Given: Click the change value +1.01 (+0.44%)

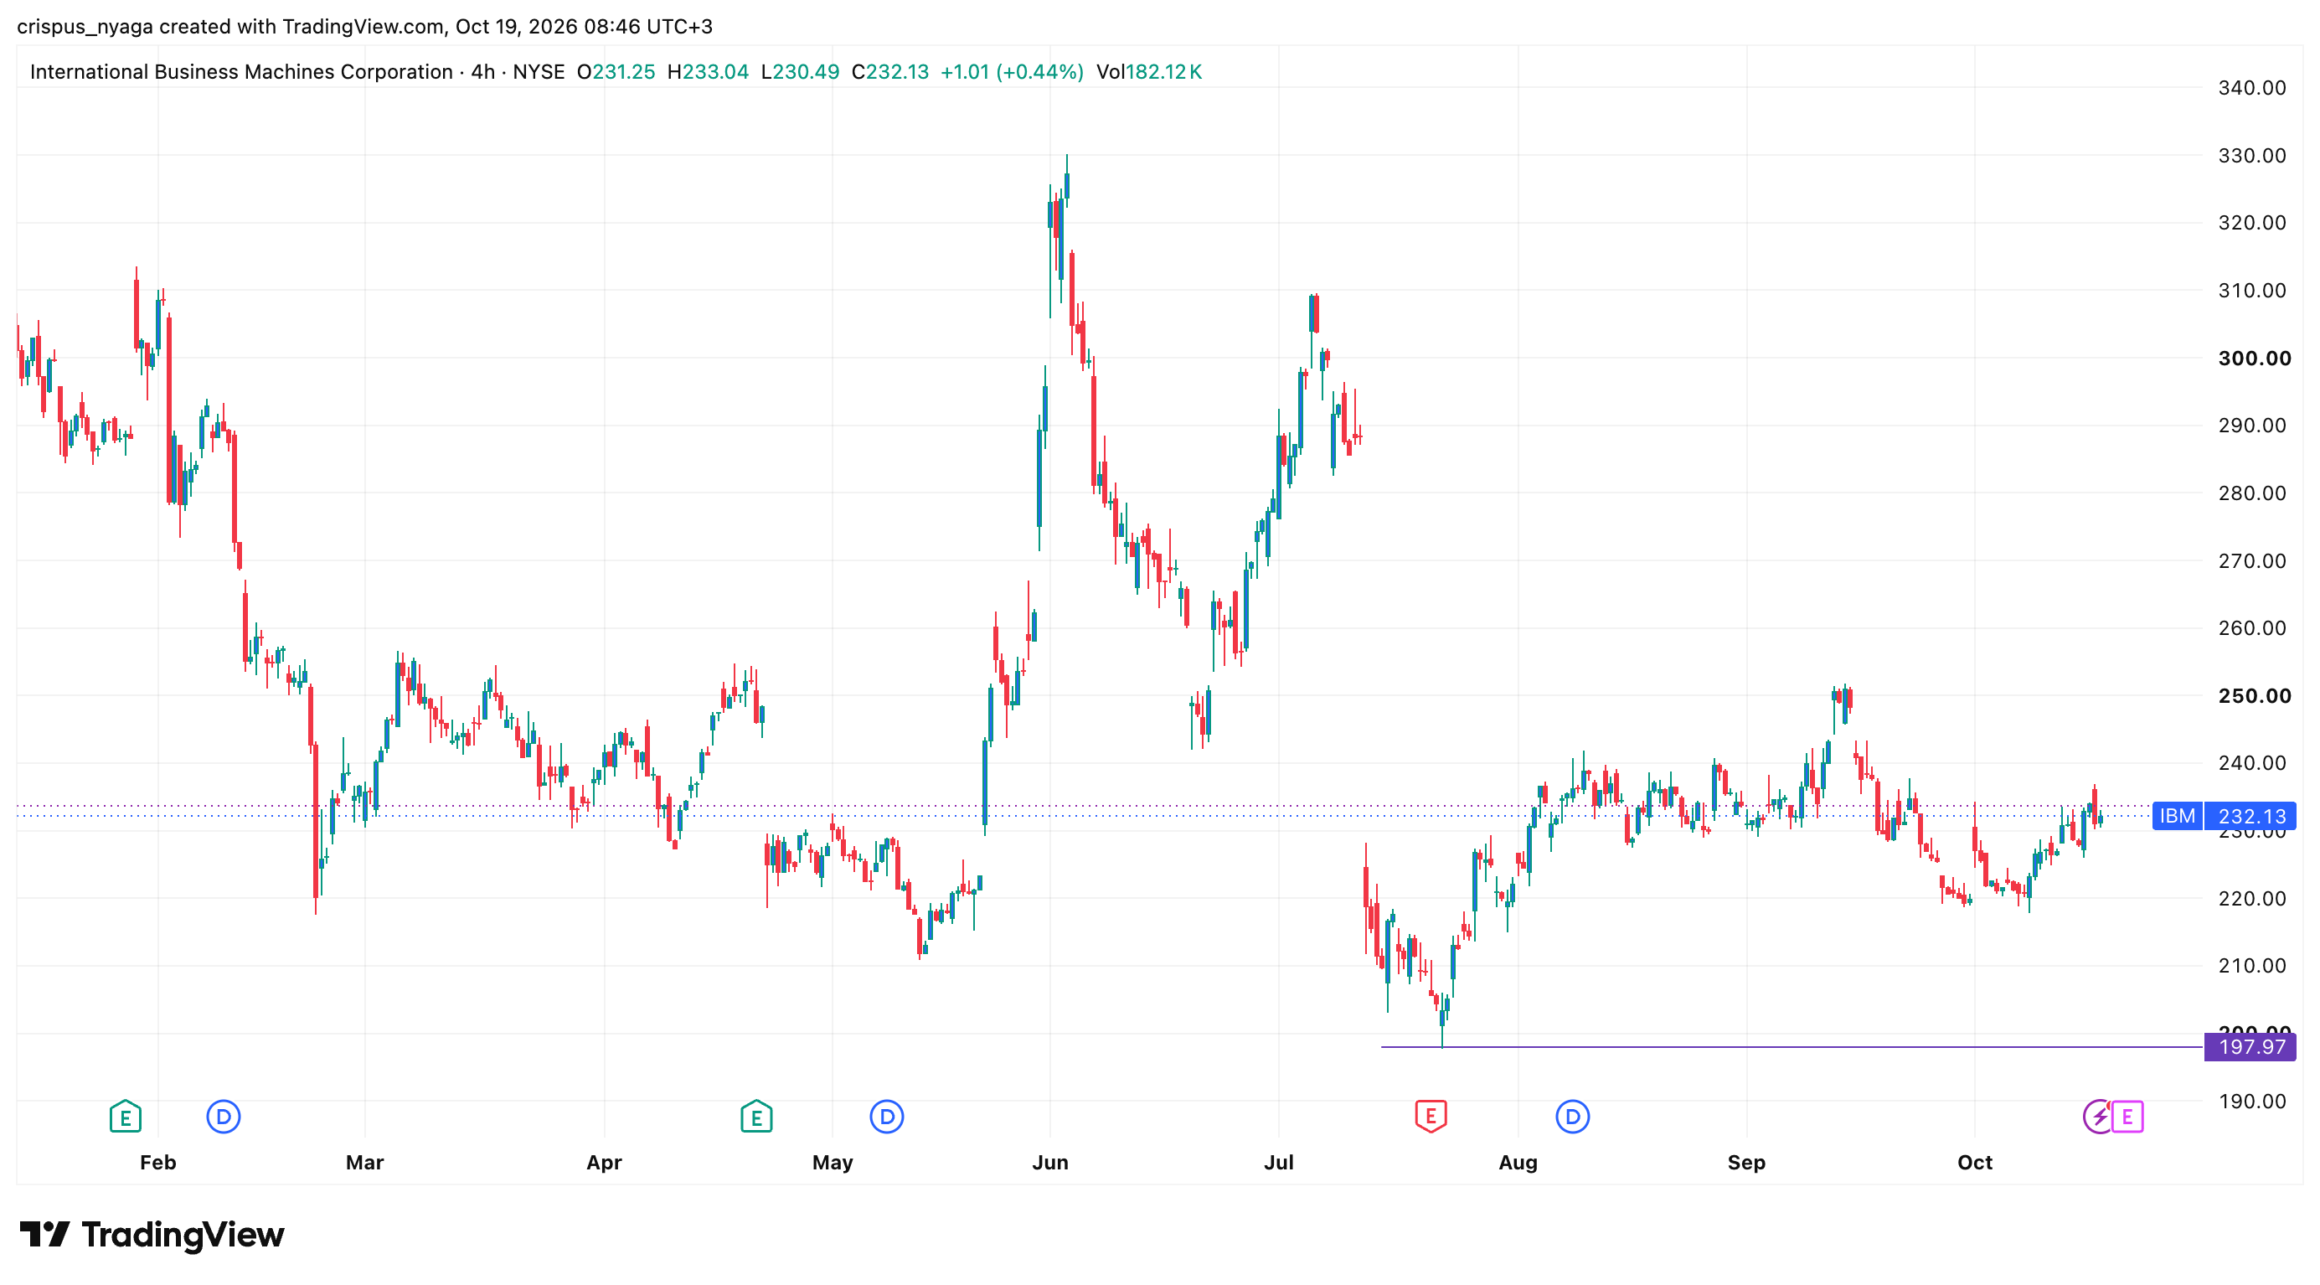Looking at the screenshot, I should (x=1013, y=72).
